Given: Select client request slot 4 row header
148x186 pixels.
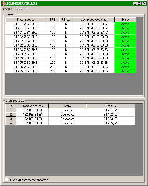Looking at the screenshot, I should coord(11,123).
